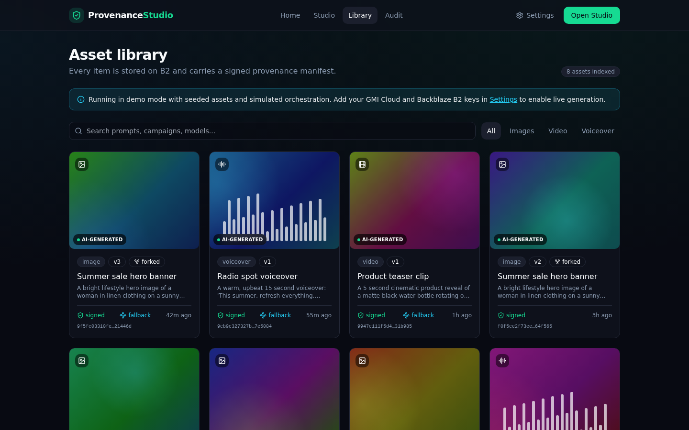The height and width of the screenshot is (430, 689).
Task: Click the info icon in demo mode banner
Action: 81,99
